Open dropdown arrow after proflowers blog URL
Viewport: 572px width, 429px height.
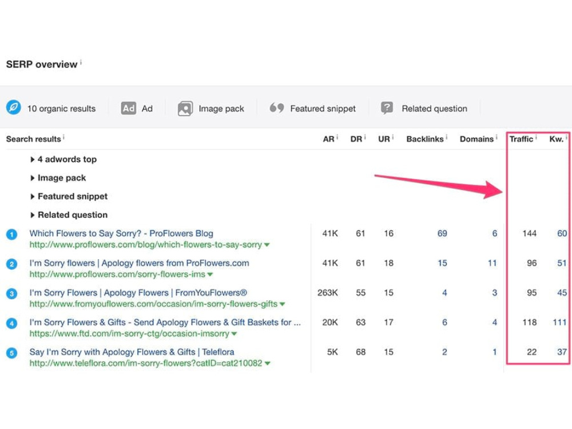click(x=267, y=245)
